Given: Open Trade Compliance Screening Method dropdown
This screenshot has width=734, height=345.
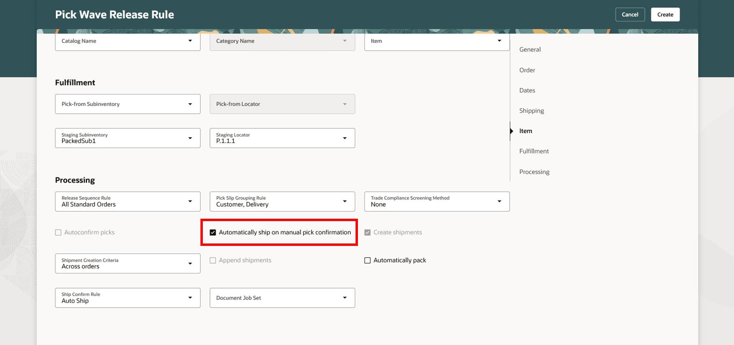Looking at the screenshot, I should [x=437, y=202].
